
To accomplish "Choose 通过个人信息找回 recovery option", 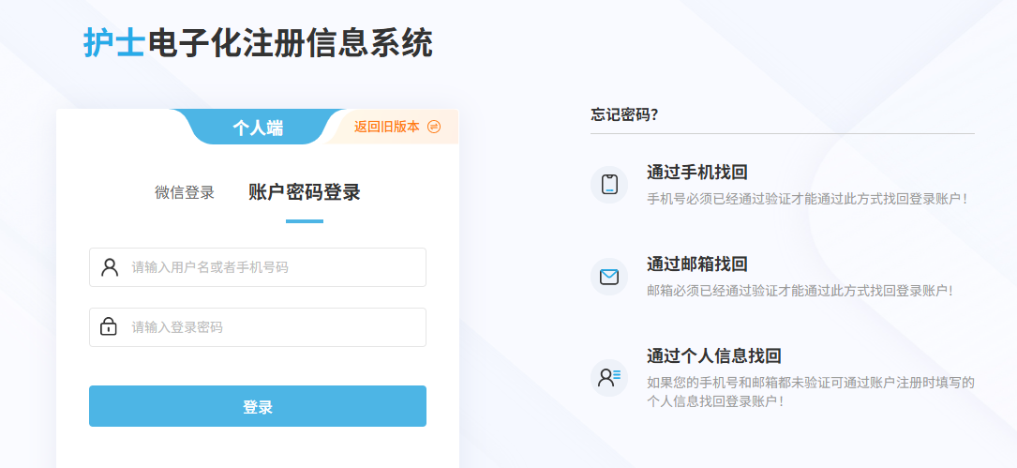I will [x=713, y=355].
